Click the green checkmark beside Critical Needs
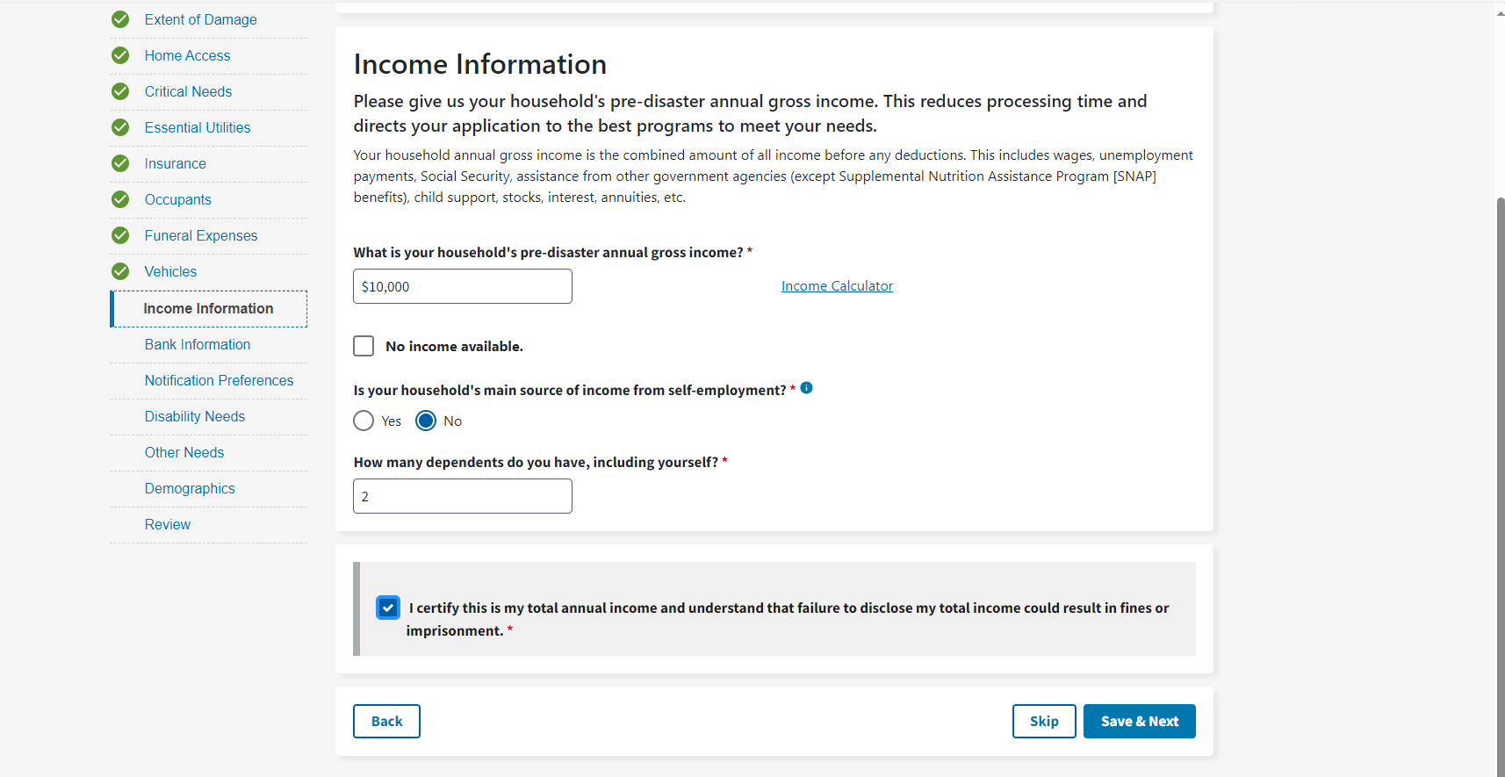1505x777 pixels. pyautogui.click(x=120, y=91)
